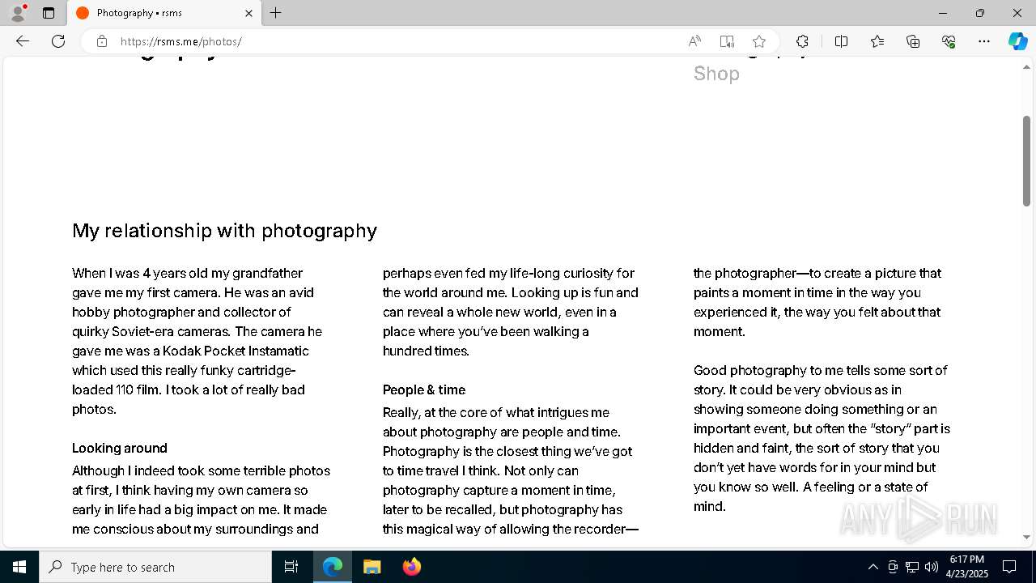
Task: Open volume control icon
Action: coord(932,567)
